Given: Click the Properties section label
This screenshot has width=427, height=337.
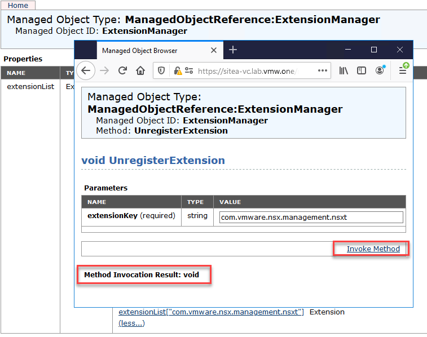Looking at the screenshot, I should 23,59.
